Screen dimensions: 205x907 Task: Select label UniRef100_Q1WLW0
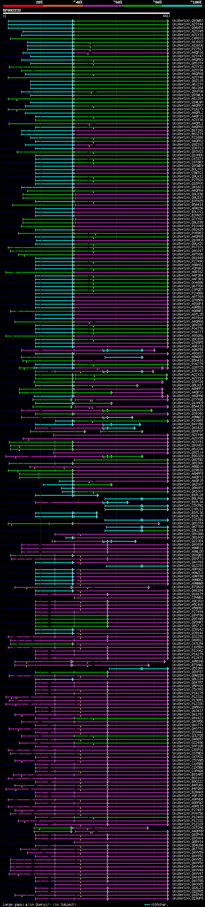187,102
